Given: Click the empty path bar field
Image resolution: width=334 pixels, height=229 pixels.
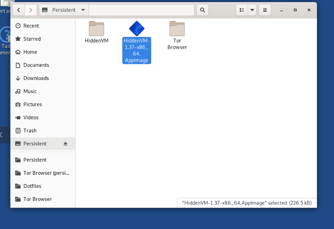Looking at the screenshot, I should (x=142, y=10).
